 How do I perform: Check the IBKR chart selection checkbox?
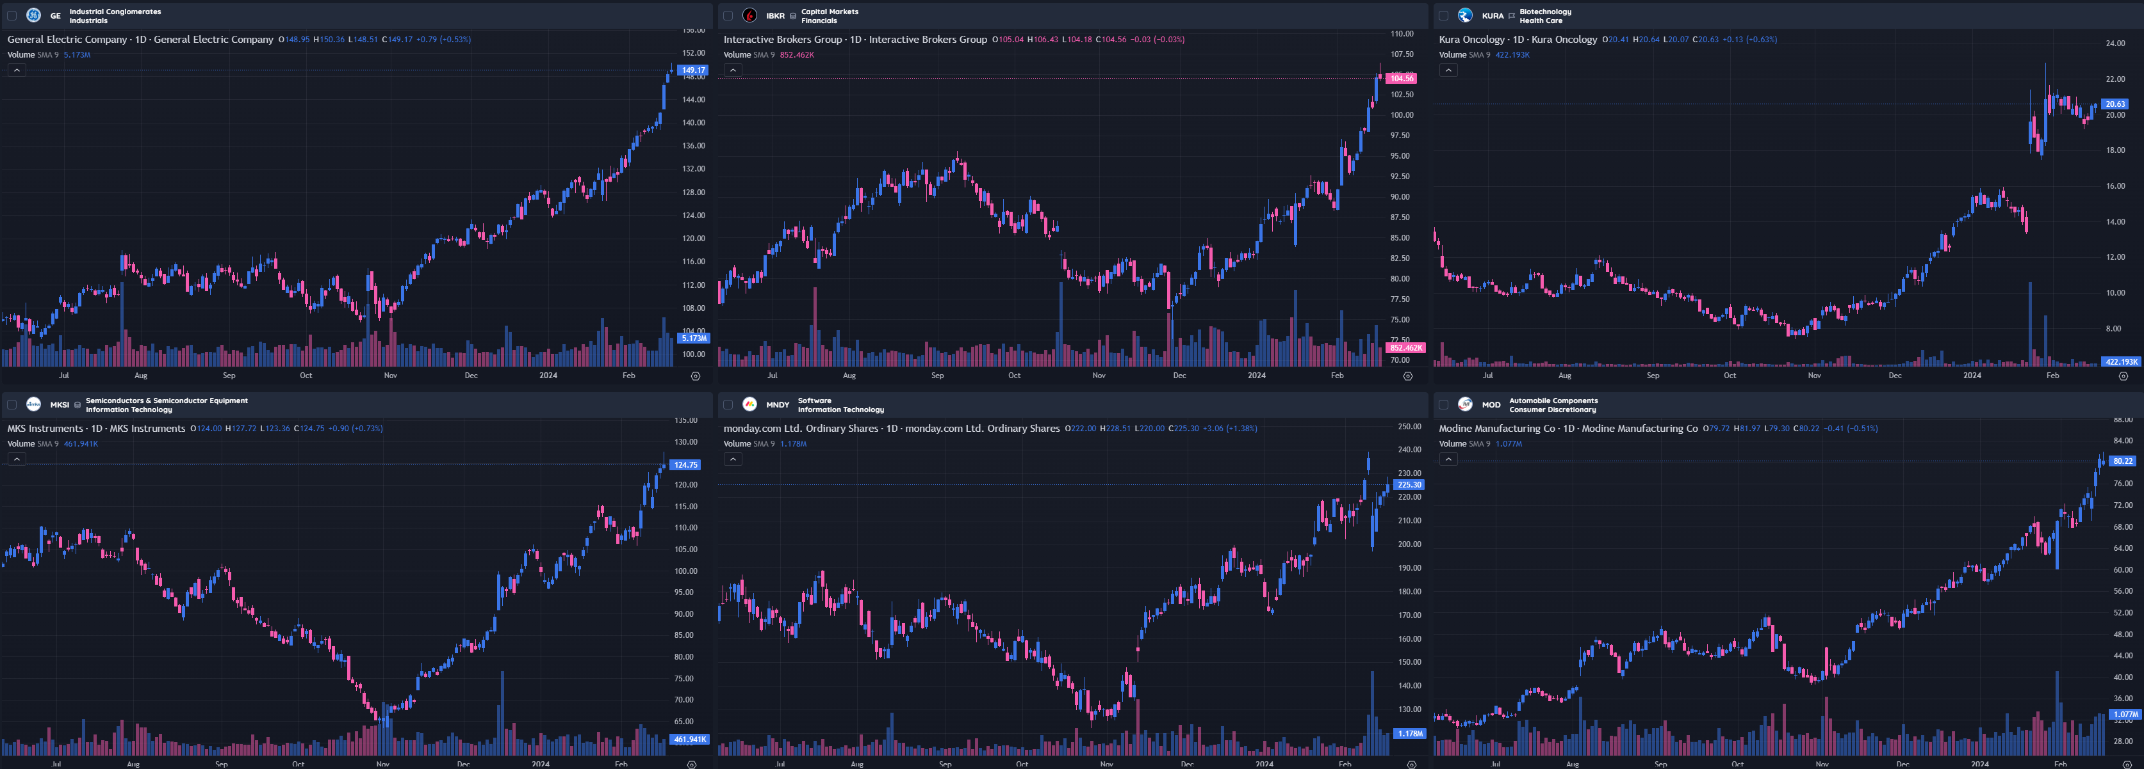tap(728, 15)
